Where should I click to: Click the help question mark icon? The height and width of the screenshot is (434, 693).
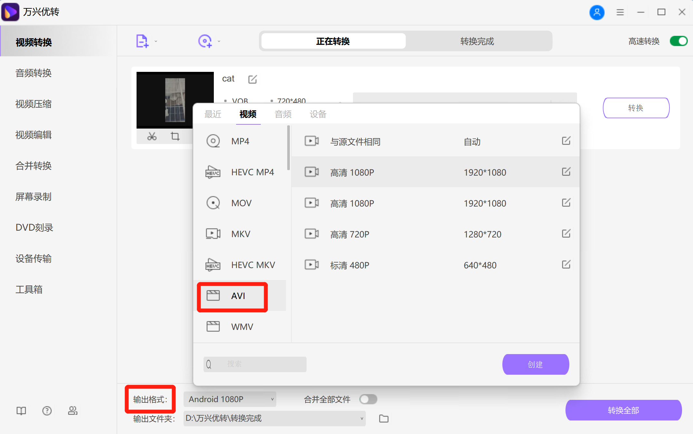[47, 410]
